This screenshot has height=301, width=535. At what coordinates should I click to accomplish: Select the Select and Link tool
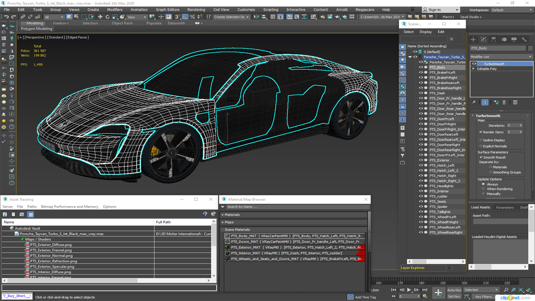pos(23,17)
